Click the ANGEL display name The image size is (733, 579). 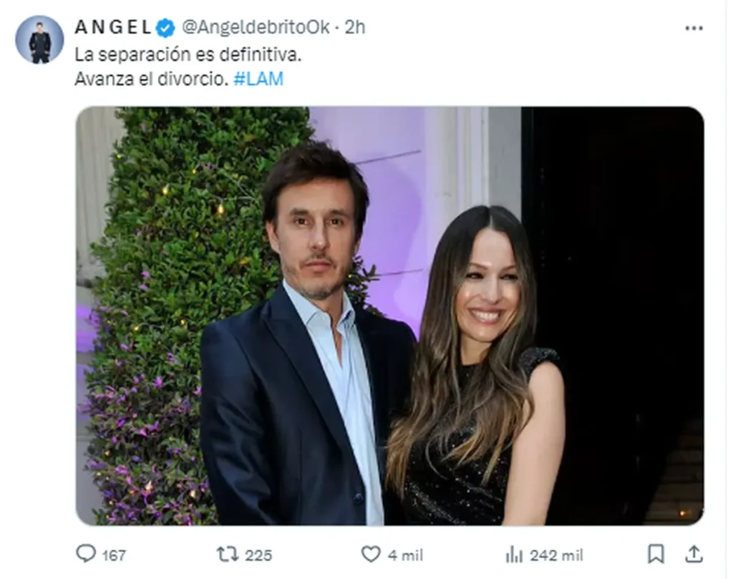click(113, 27)
